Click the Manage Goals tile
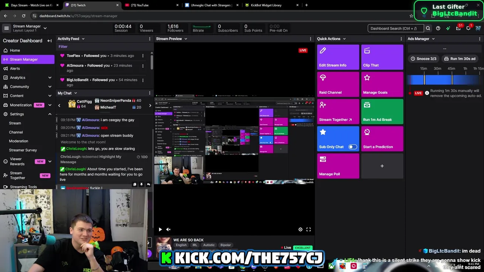 pos(382,84)
